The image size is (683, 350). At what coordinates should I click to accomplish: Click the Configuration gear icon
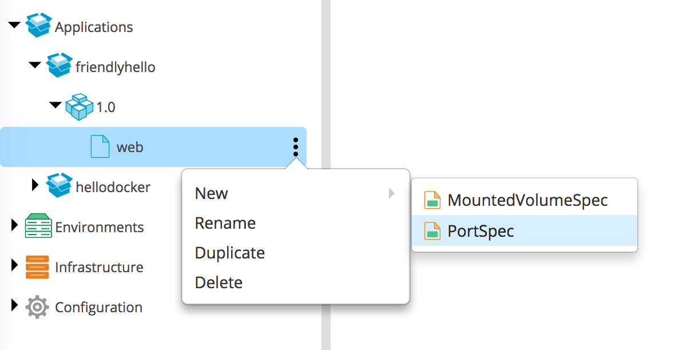click(x=38, y=307)
